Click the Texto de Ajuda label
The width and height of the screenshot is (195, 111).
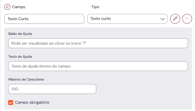click(x=20, y=56)
